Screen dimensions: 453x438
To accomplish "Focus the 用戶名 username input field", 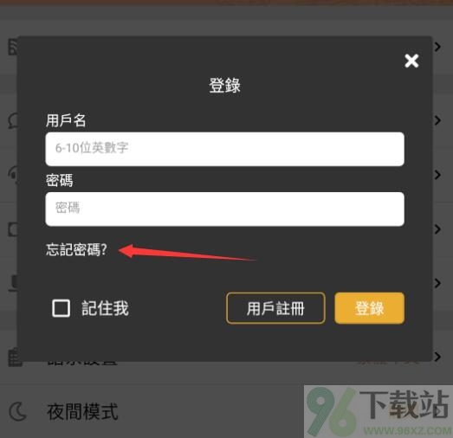I will pos(224,149).
